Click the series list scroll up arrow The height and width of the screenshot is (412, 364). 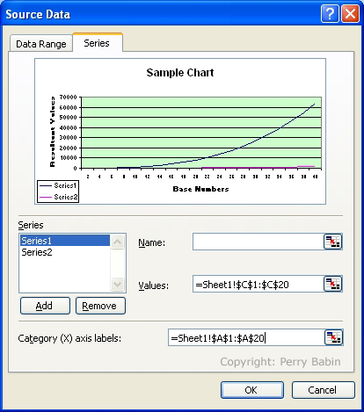click(118, 242)
